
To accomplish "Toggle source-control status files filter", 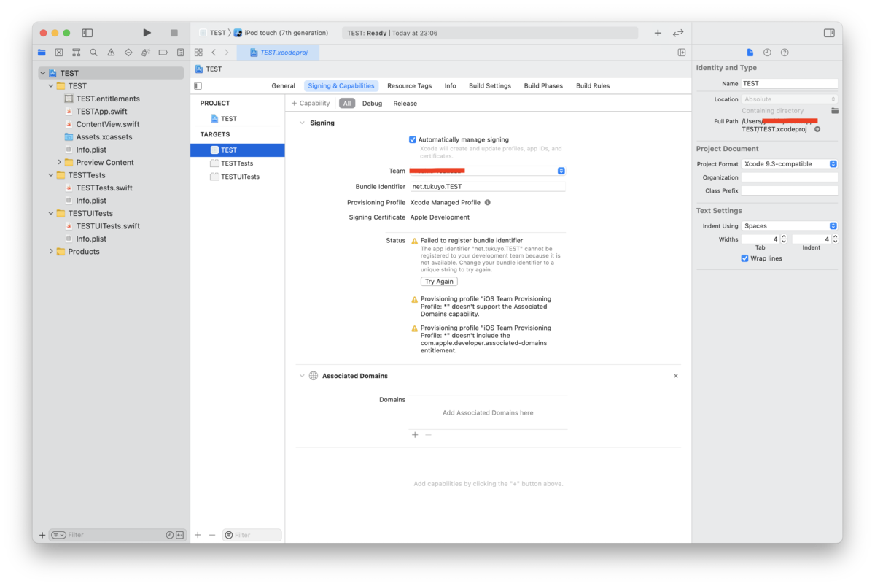I will [179, 535].
